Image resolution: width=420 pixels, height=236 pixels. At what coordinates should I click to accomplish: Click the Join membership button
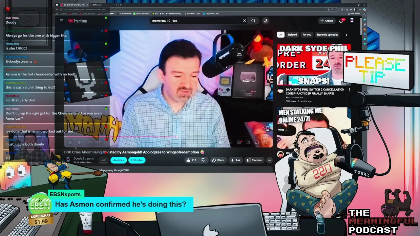click(x=103, y=160)
